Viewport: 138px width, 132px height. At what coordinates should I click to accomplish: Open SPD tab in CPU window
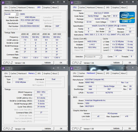pos(108,7)
